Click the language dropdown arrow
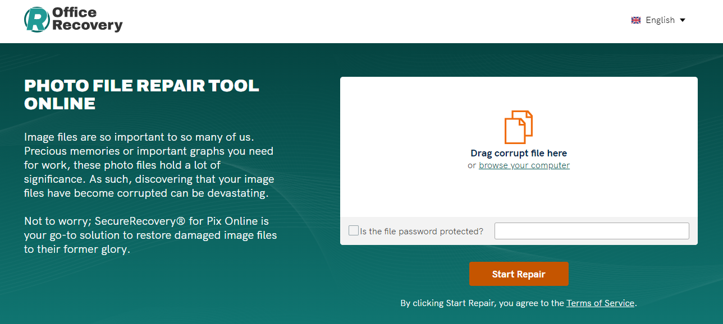Screen dimensions: 723x324 (683, 20)
